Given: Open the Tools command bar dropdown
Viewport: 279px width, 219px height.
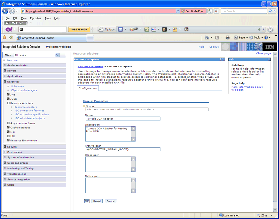Looking at the screenshot, I should (256, 38).
